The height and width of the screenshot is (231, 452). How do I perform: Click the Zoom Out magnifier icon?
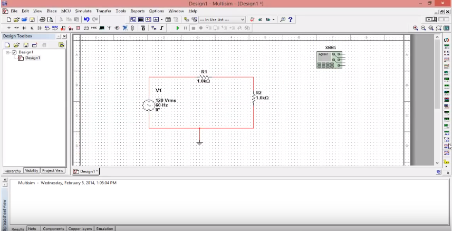point(424,28)
